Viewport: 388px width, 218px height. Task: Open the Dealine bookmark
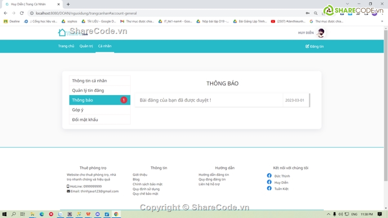coord(11,21)
